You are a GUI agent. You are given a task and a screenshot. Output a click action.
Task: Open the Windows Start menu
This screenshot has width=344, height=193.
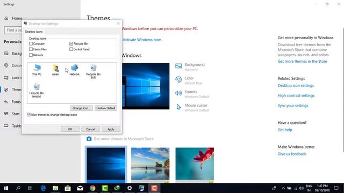[6, 188]
